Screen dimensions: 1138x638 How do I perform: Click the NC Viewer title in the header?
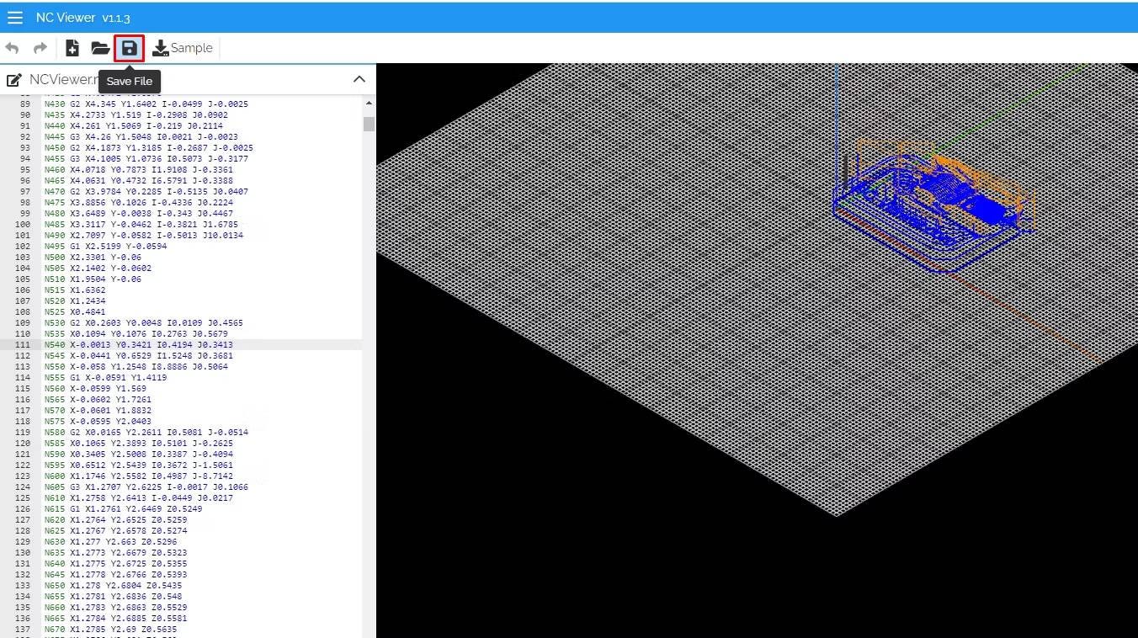(x=82, y=18)
